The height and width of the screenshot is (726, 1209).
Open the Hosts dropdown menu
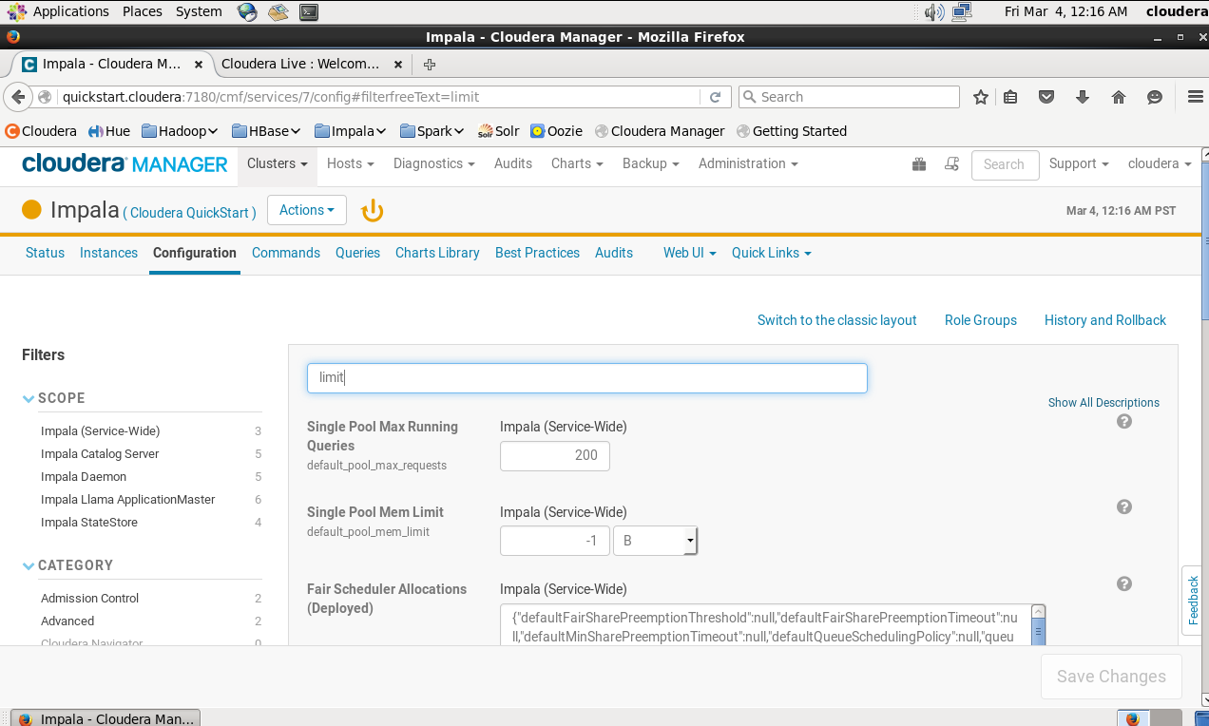[x=350, y=163]
